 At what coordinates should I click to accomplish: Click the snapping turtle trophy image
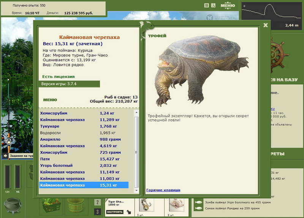(x=202, y=71)
